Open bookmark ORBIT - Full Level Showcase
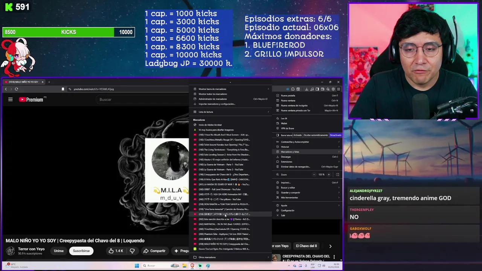The height and width of the screenshot is (271, 482). click(231, 189)
